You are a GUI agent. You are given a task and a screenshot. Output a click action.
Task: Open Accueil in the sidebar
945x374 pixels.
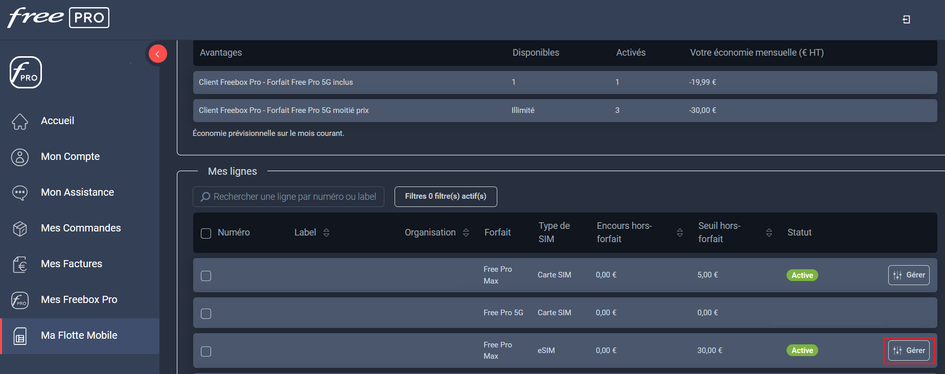tap(57, 121)
